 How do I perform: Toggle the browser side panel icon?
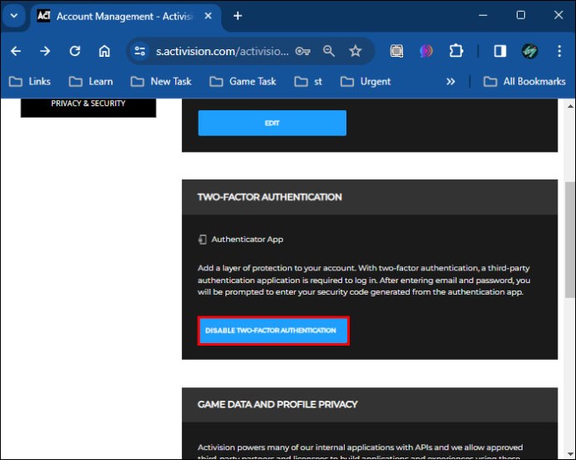click(500, 51)
